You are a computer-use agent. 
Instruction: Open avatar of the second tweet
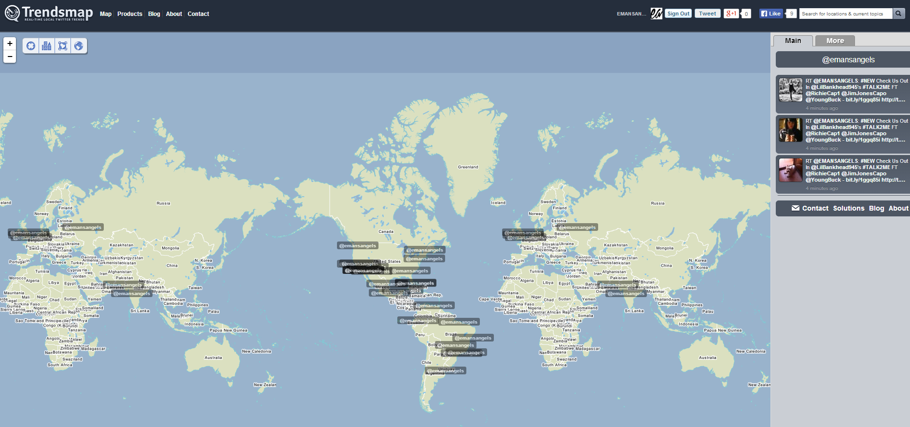click(791, 130)
